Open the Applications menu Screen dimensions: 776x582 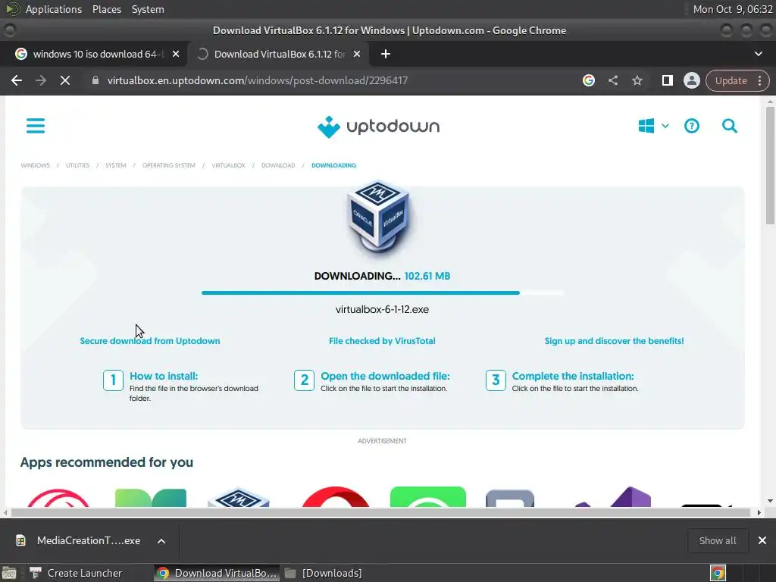(54, 9)
